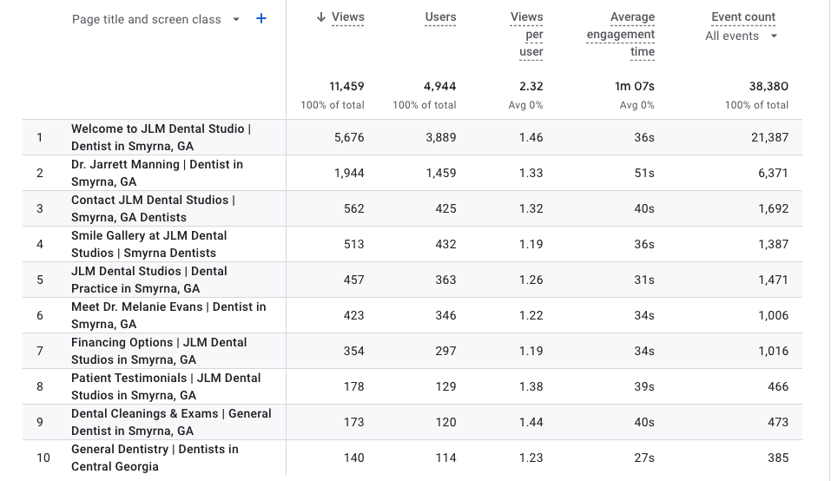The image size is (831, 481).
Task: Select the Financing Options page row
Action: [412, 351]
